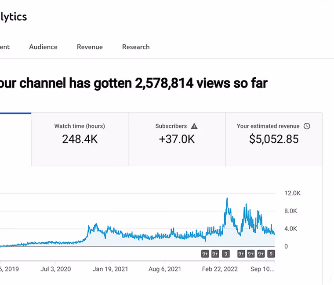Select the Subscribers metric card
This screenshot has width=334, height=285.
[177, 139]
